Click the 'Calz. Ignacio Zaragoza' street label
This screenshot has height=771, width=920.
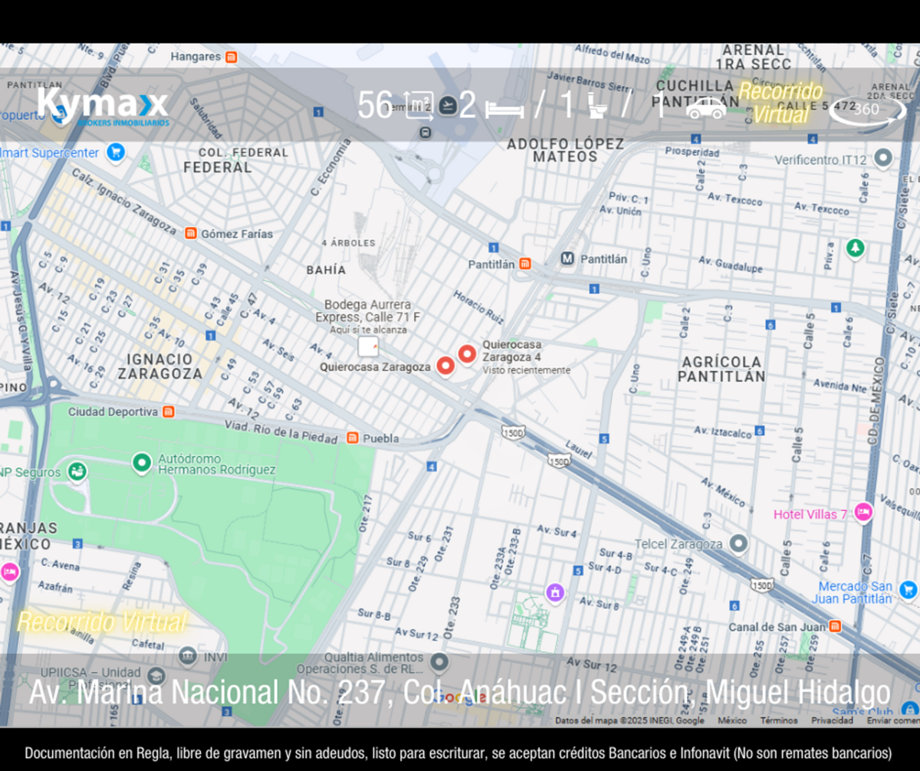click(x=125, y=200)
